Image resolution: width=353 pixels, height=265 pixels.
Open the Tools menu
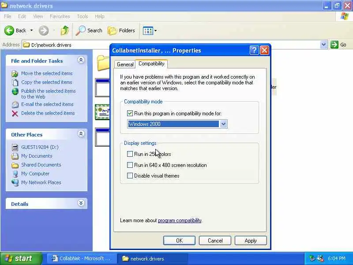[83, 16]
